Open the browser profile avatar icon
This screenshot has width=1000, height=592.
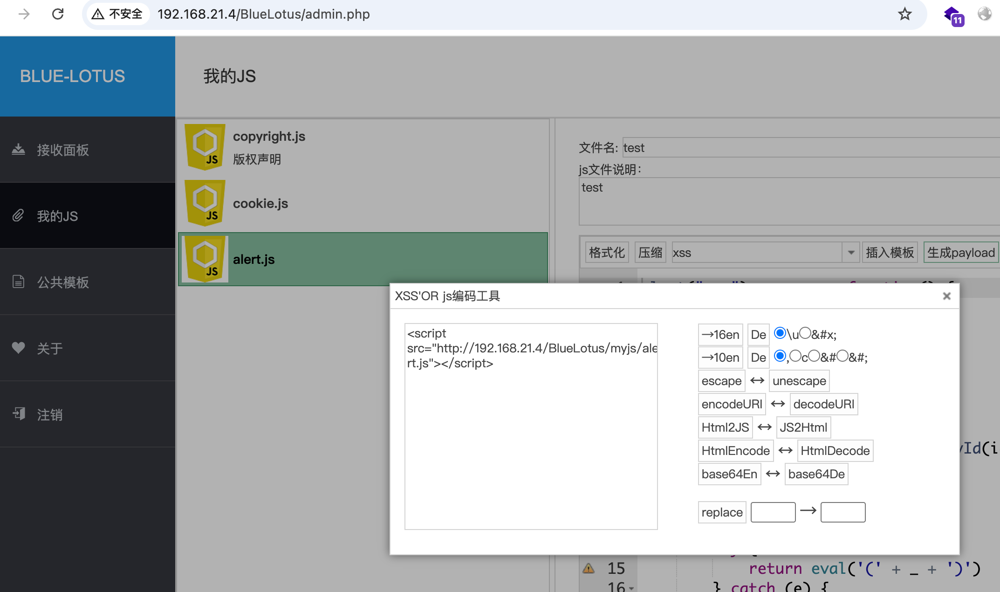coord(985,14)
